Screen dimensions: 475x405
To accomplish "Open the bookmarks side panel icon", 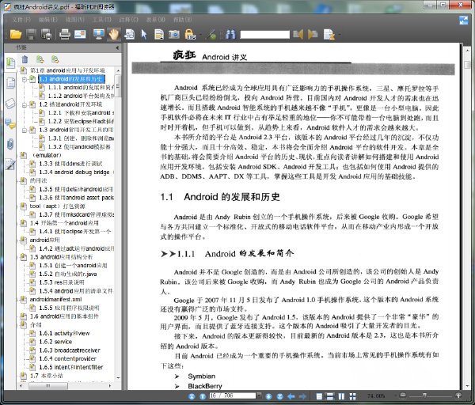I will click(10, 62).
